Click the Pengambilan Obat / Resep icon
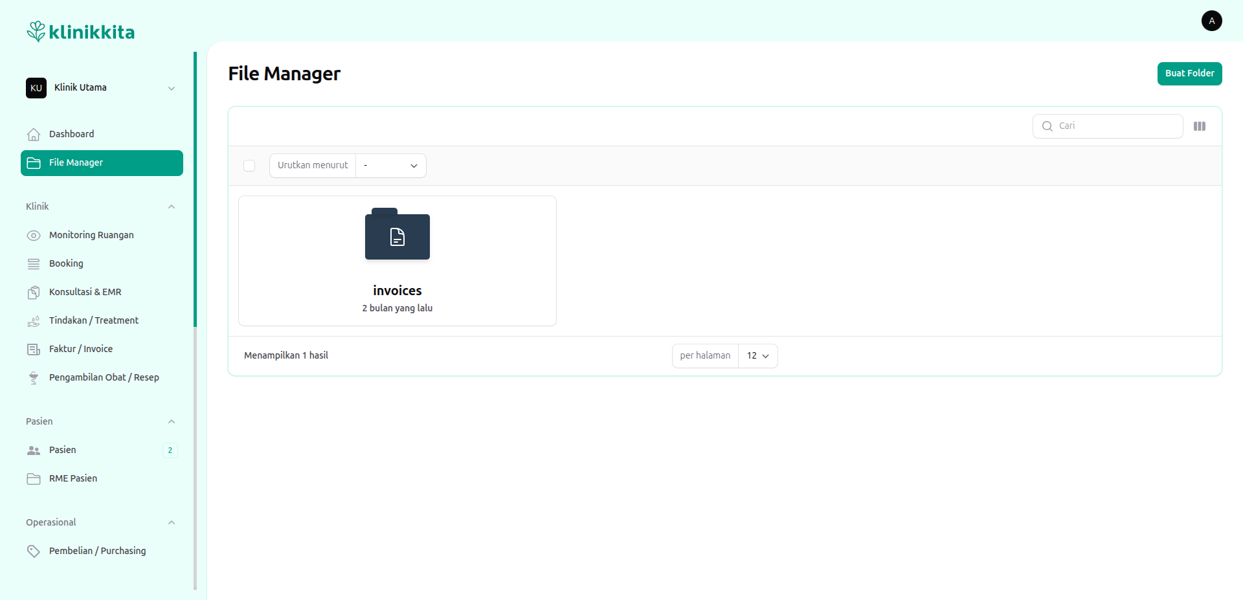 [34, 378]
